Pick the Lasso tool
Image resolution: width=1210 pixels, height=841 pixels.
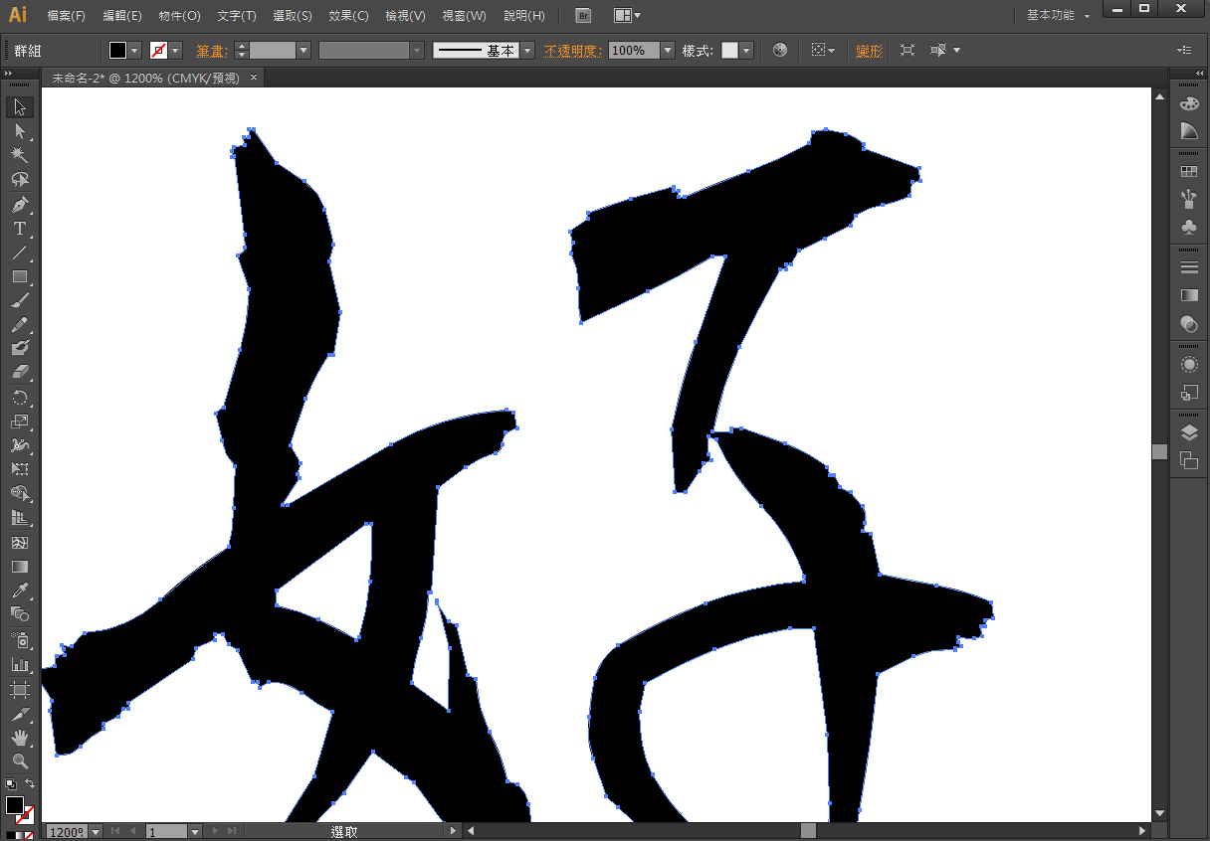(20, 180)
